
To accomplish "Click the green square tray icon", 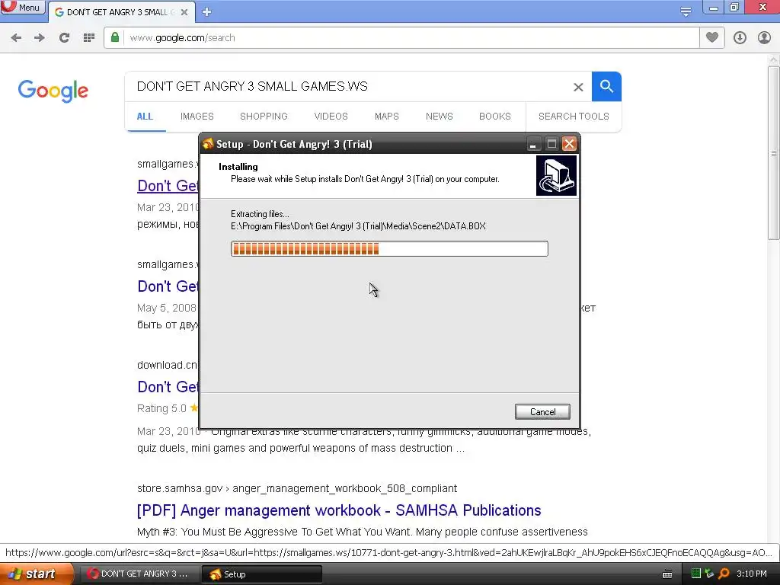I will (696, 574).
